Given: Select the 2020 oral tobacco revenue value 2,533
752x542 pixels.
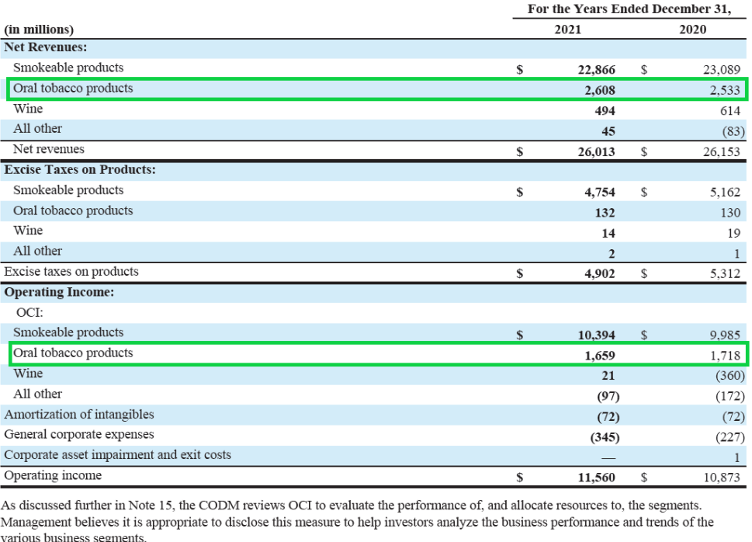Looking at the screenshot, I should pos(725,90).
